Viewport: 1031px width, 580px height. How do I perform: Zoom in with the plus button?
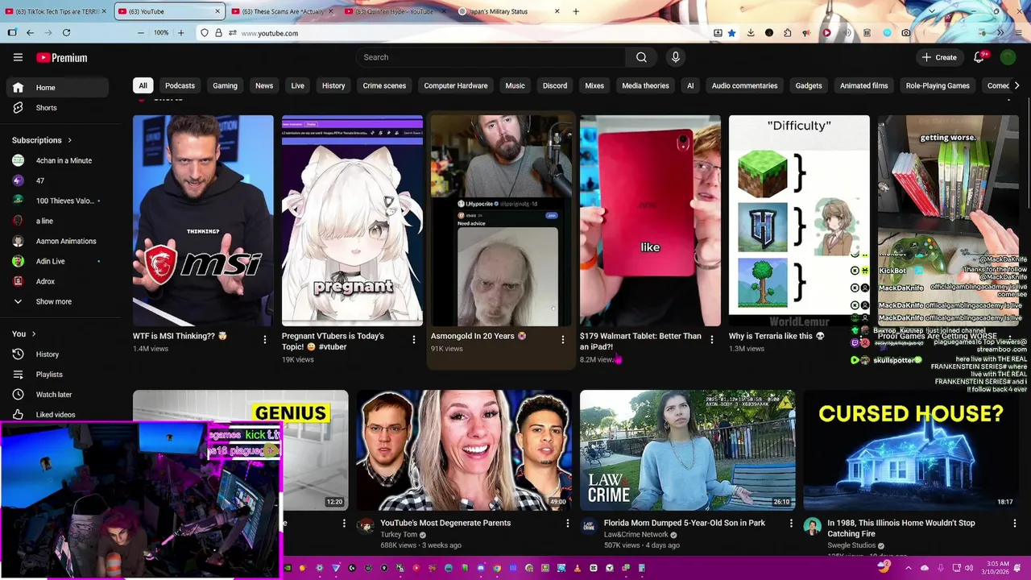tap(180, 33)
